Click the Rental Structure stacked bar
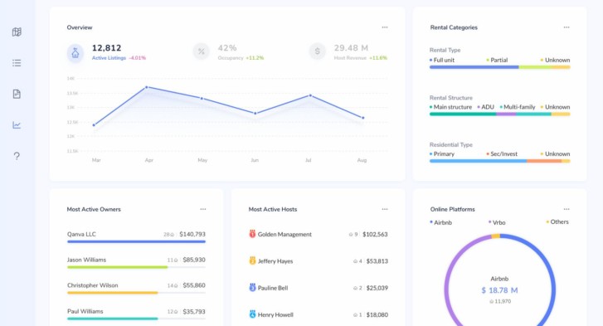This screenshot has width=603, height=326. (x=499, y=114)
